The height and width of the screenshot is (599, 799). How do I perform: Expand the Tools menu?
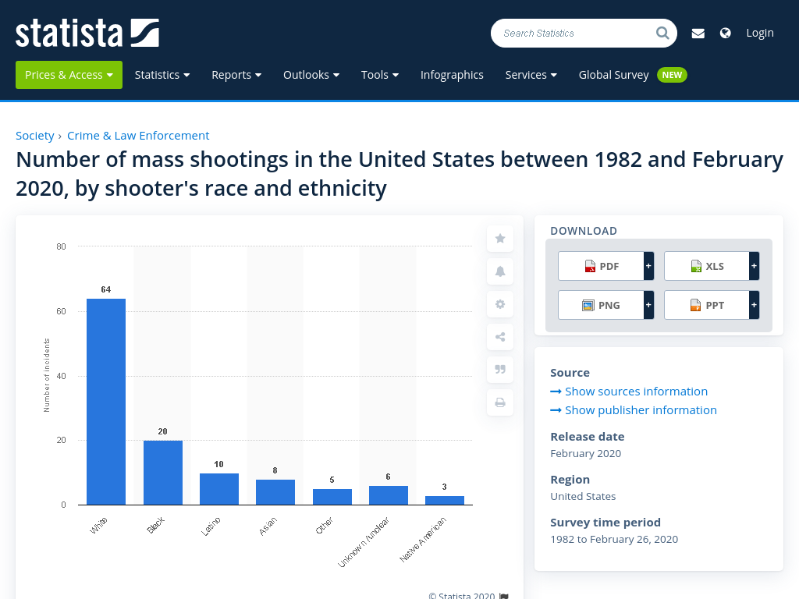(x=380, y=75)
